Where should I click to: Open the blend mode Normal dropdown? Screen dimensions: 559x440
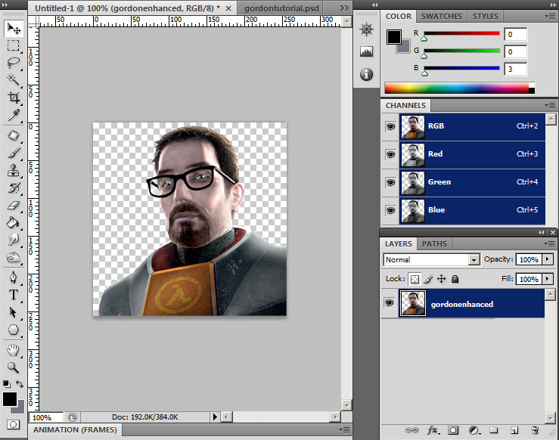coord(474,260)
